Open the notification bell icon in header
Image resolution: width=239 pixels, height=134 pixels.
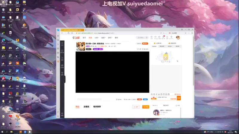pos(167,38)
